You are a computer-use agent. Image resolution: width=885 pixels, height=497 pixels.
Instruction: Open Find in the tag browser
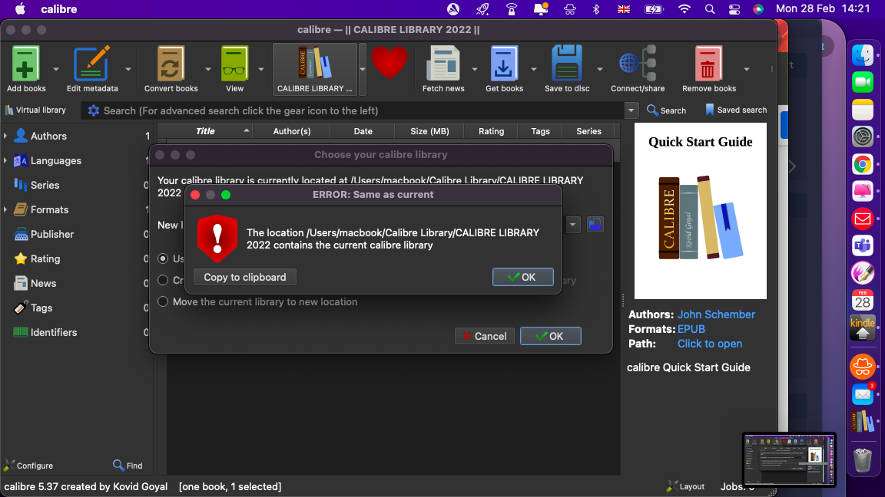pyautogui.click(x=128, y=466)
